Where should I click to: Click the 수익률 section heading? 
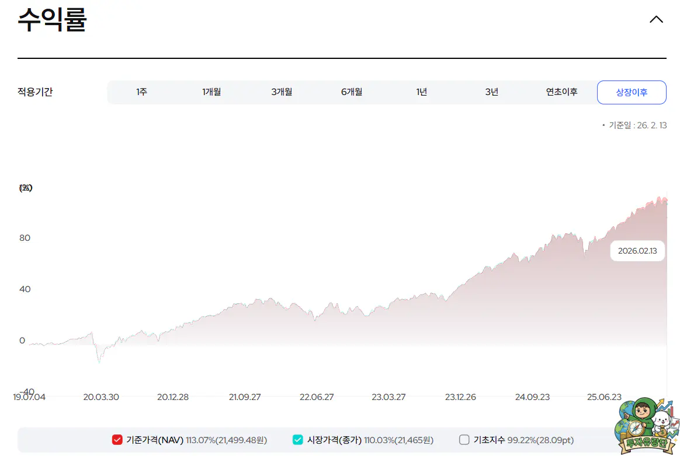52,20
